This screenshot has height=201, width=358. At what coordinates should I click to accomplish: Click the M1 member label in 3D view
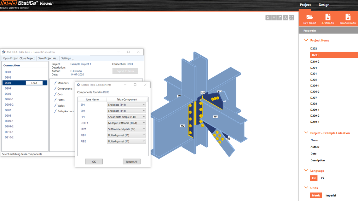(203, 92)
